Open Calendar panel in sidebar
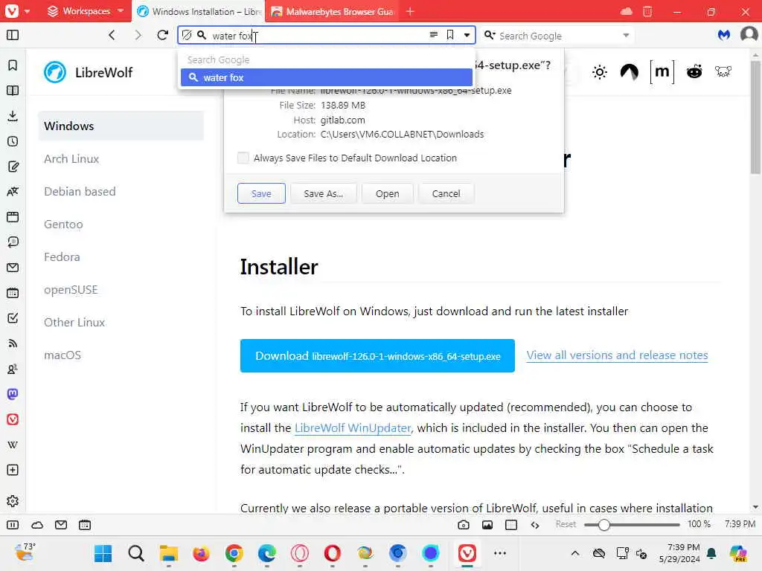This screenshot has height=571, width=762. pyautogui.click(x=13, y=293)
